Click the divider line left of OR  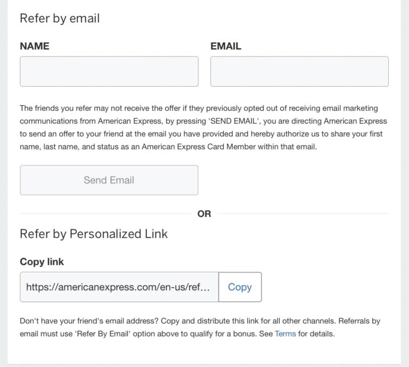(107, 214)
